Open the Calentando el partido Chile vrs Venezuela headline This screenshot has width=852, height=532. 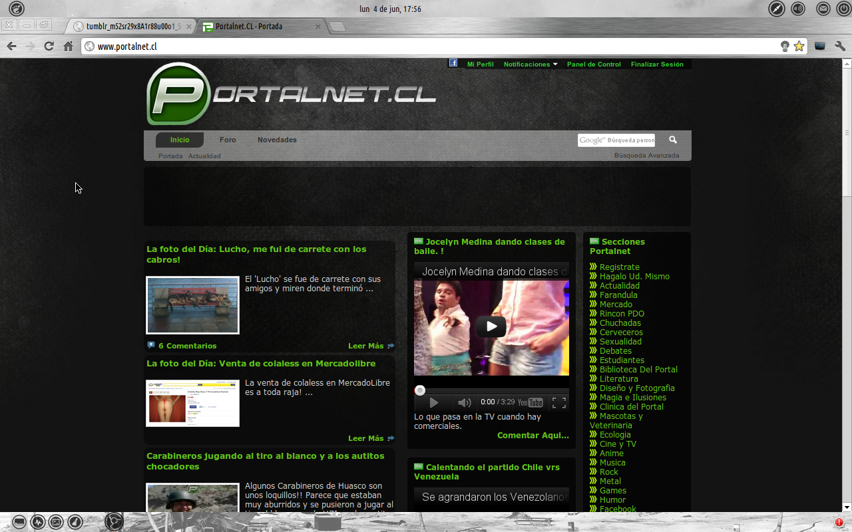(487, 472)
